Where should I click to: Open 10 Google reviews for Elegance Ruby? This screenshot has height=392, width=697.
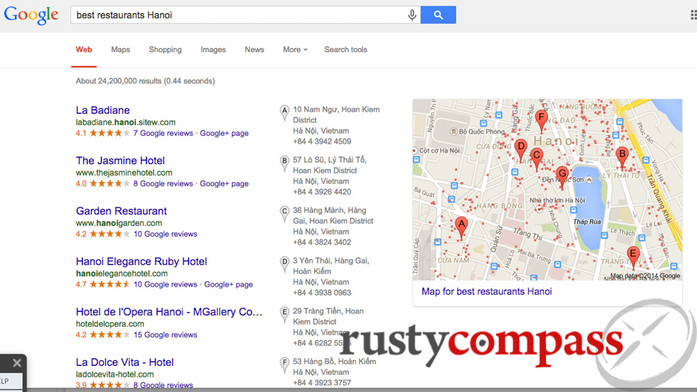pyautogui.click(x=166, y=285)
